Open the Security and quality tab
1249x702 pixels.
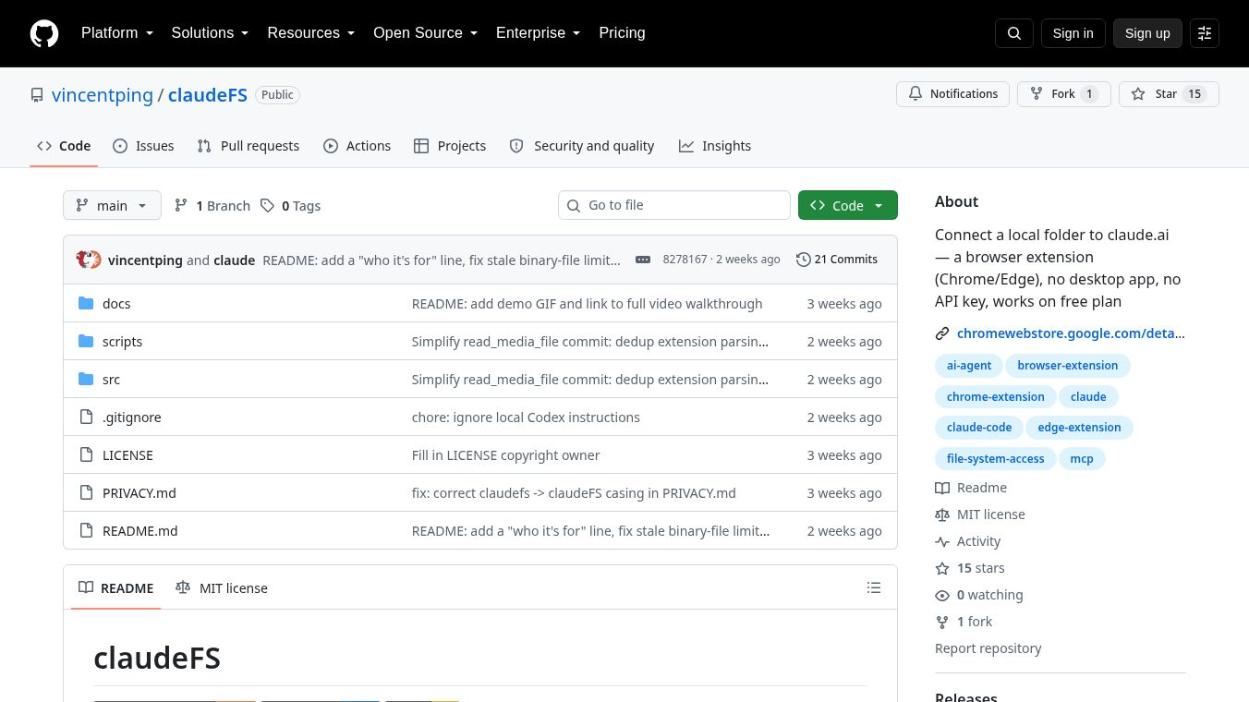click(582, 146)
